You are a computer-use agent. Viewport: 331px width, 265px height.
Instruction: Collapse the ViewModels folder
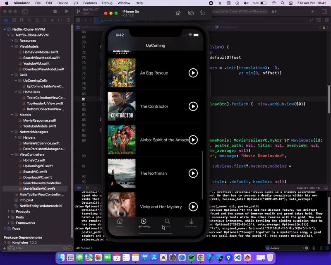click(12, 46)
